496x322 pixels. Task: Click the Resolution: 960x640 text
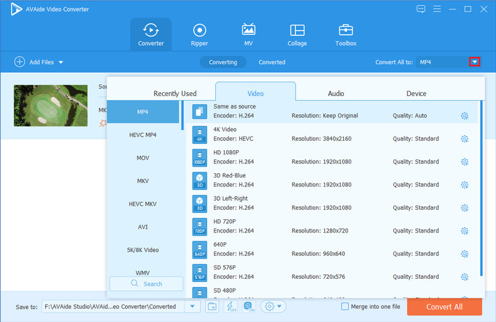coord(318,254)
